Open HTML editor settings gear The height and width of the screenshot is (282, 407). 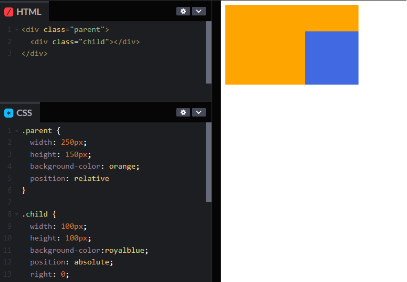[x=183, y=11]
